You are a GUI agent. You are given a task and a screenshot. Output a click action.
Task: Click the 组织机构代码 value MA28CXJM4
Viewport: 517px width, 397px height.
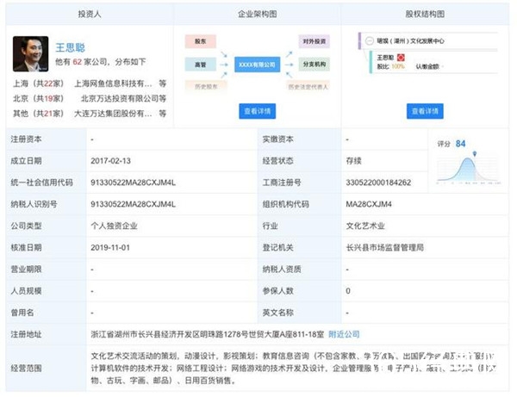coord(369,204)
